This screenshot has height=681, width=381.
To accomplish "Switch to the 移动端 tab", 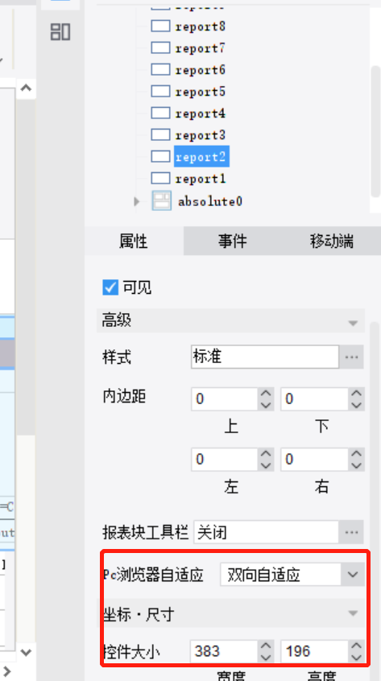I will (332, 241).
